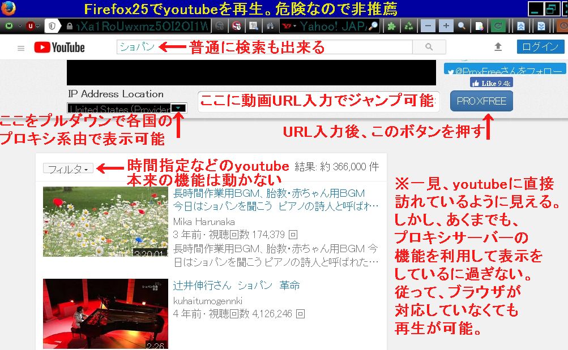Click the red U shield toolbar icon
The width and height of the screenshot is (568, 350).
pos(31,26)
